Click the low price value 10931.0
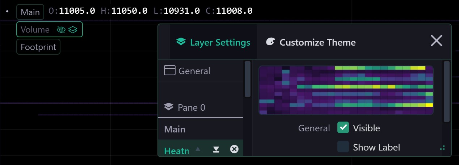 tap(182, 11)
